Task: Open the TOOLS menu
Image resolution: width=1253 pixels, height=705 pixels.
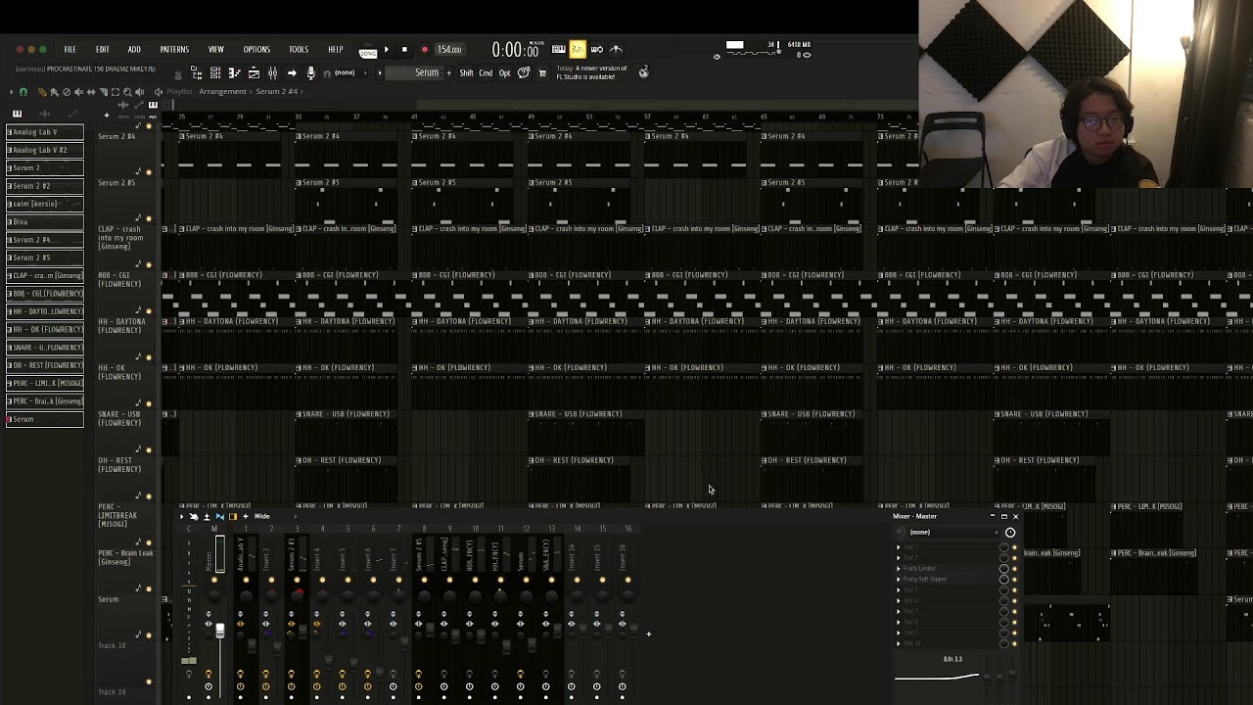Action: point(299,49)
